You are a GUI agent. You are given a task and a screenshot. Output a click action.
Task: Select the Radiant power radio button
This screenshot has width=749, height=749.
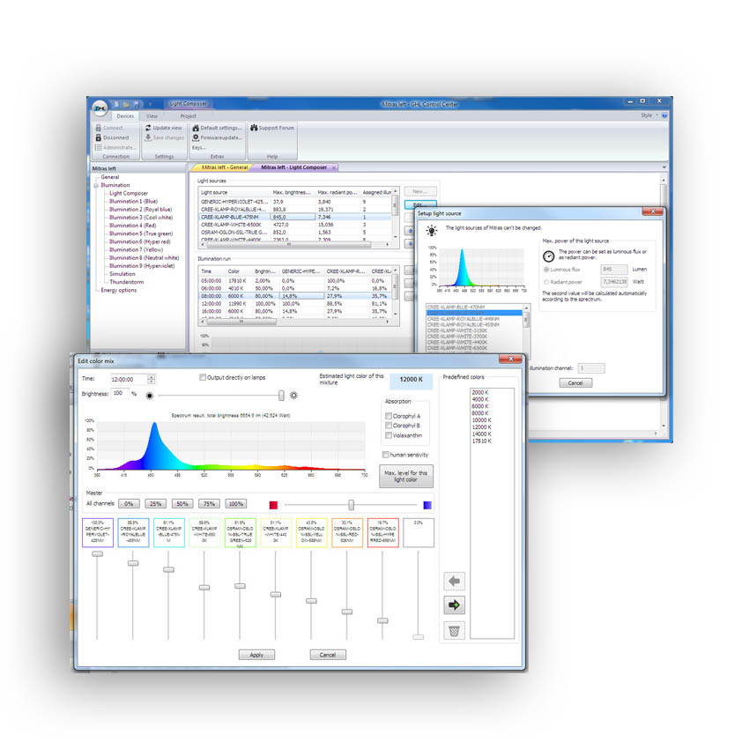pos(546,282)
